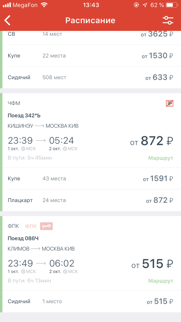
Task: Tap the RZD logo on train 086Ч
Action: click(46, 226)
